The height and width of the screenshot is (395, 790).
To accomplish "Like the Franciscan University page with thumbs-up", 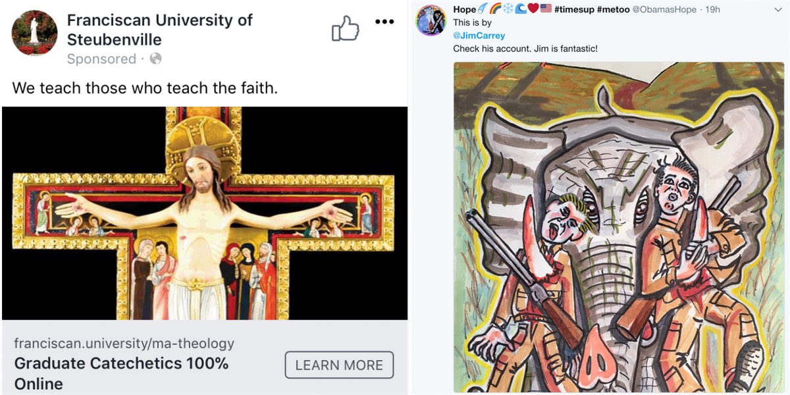I will point(345,28).
